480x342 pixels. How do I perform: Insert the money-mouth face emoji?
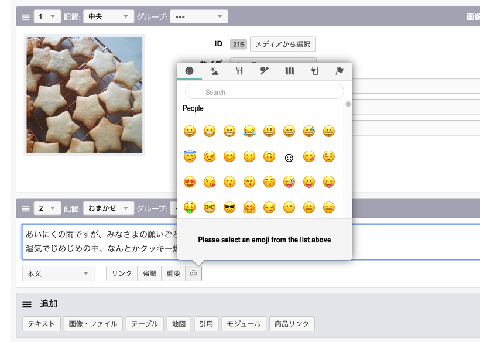(x=190, y=207)
